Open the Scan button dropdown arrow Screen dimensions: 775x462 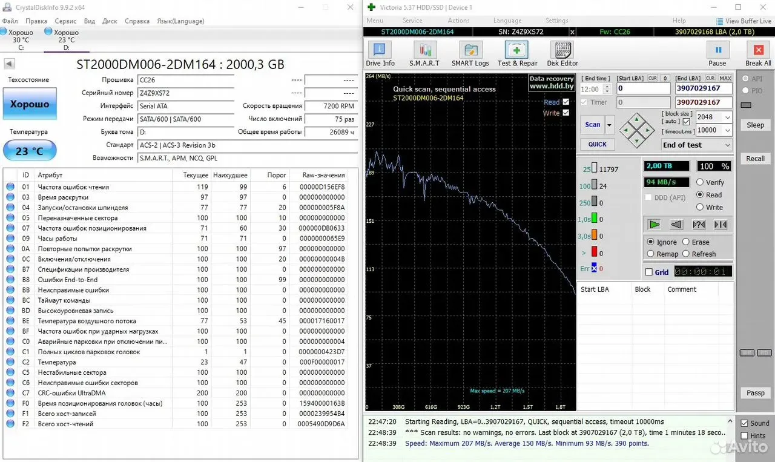click(x=610, y=125)
